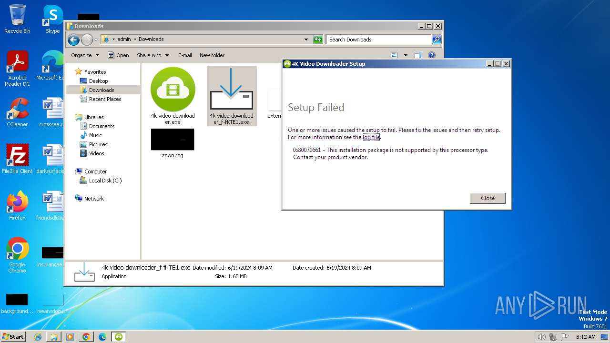This screenshot has height=343, width=610.
Task: Refresh the Downloads folder view
Action: (318, 40)
